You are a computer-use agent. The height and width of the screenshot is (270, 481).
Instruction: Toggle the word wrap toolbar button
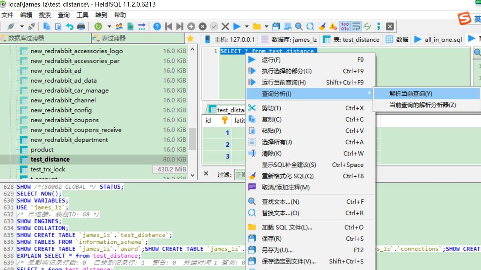[x=356, y=26]
